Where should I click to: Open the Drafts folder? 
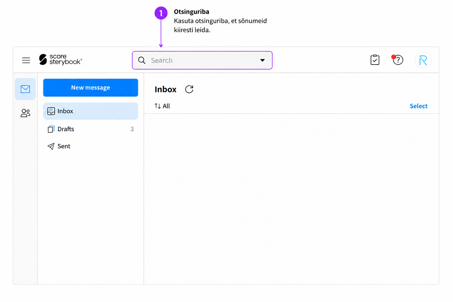click(91, 129)
